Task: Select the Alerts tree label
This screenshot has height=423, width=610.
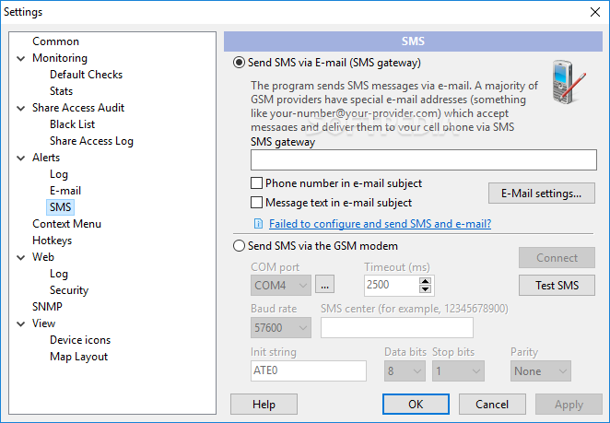Action: pyautogui.click(x=46, y=158)
